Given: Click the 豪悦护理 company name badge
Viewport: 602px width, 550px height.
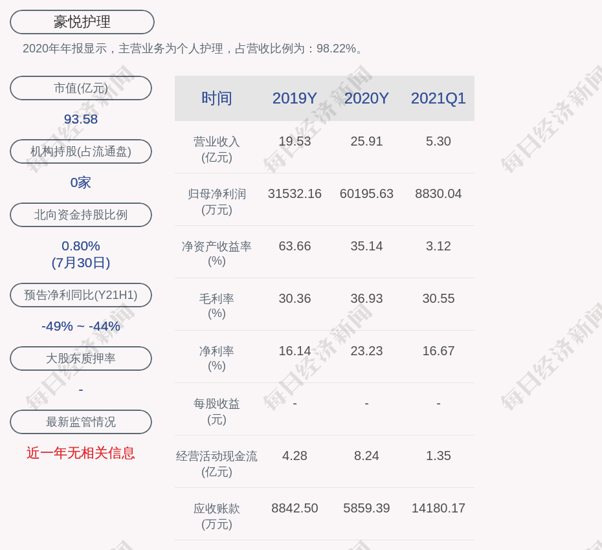Looking at the screenshot, I should [82, 22].
